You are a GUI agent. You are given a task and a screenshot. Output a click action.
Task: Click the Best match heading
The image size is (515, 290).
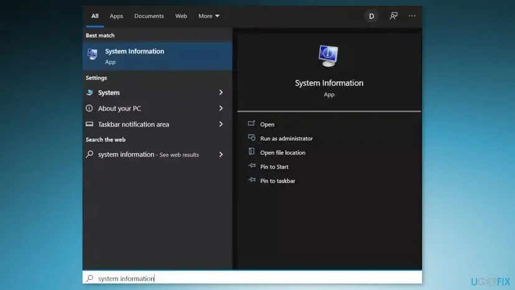click(100, 35)
